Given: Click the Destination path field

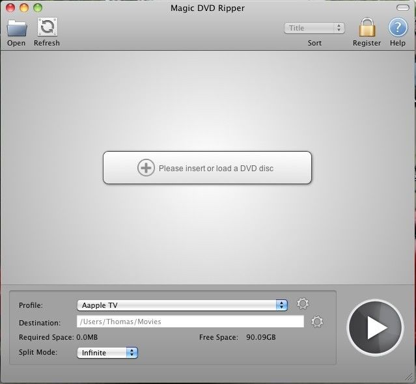Looking at the screenshot, I should coord(190,322).
